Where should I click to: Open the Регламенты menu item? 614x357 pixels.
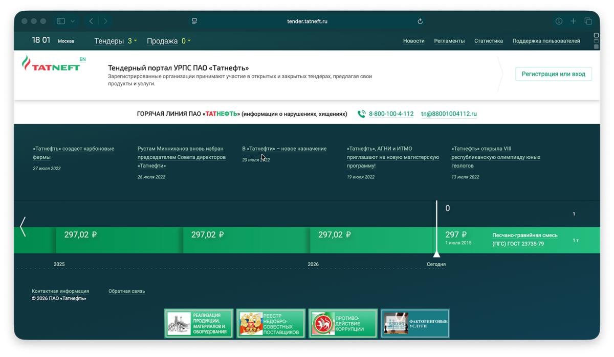pos(449,41)
